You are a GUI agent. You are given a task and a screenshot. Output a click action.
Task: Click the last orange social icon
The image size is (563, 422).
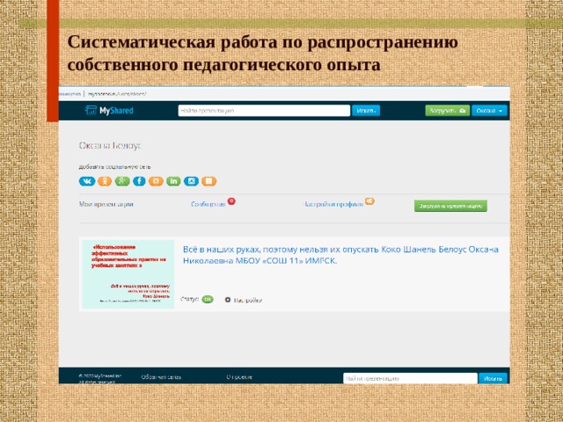[209, 181]
